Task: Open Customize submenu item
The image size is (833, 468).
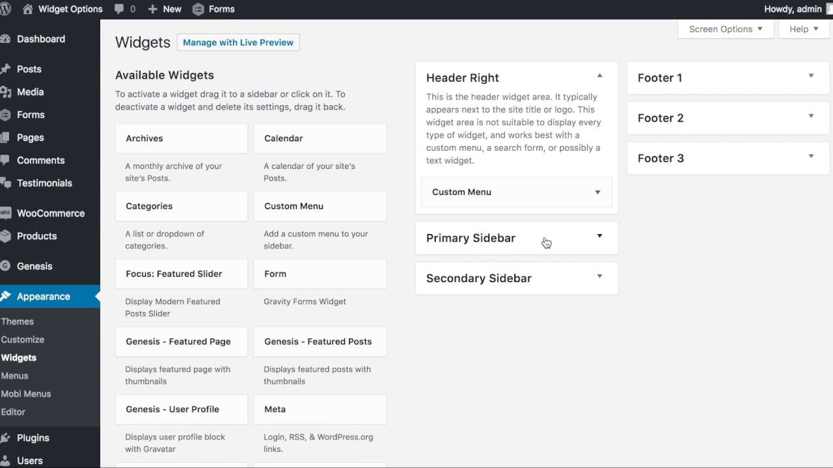Action: pos(23,339)
